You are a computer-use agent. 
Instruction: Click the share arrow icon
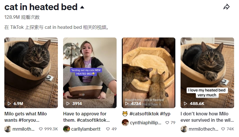click(x=226, y=7)
